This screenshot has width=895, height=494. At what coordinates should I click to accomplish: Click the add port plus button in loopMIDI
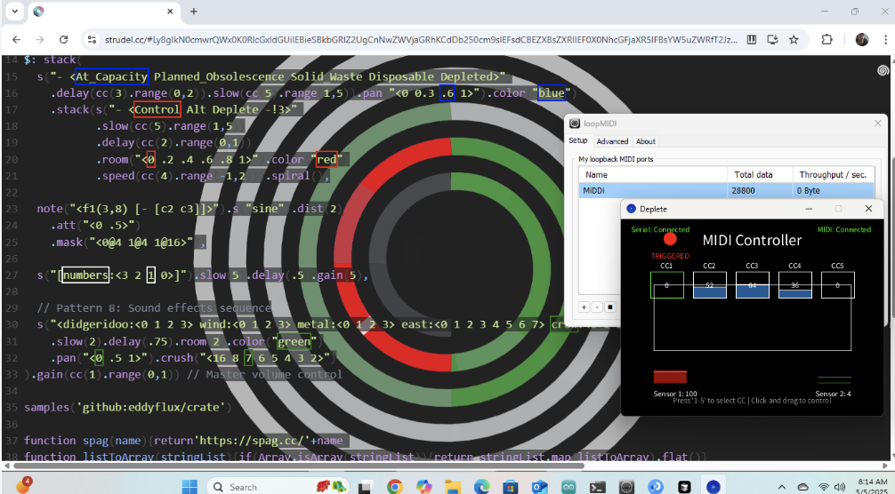pyautogui.click(x=585, y=307)
